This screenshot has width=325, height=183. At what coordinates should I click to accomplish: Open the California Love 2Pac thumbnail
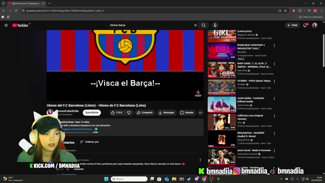click(222, 122)
